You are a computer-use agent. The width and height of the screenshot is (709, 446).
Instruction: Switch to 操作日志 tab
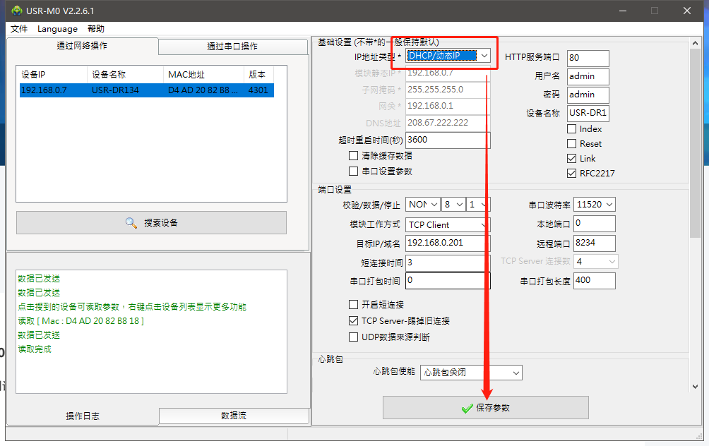click(x=83, y=416)
